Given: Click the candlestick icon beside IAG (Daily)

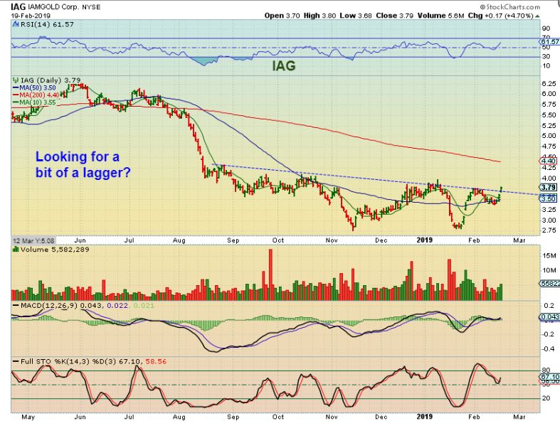Looking at the screenshot, I should [16, 80].
